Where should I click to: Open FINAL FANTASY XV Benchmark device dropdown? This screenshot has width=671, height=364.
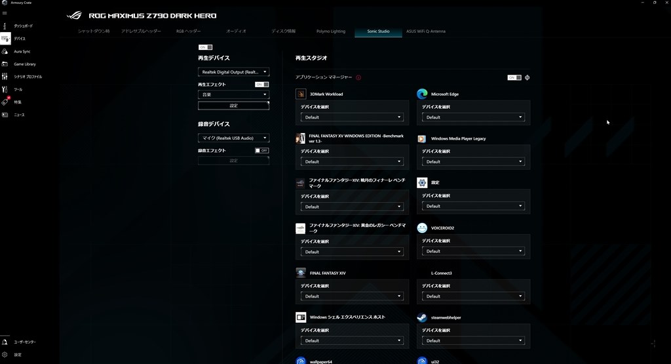click(352, 161)
